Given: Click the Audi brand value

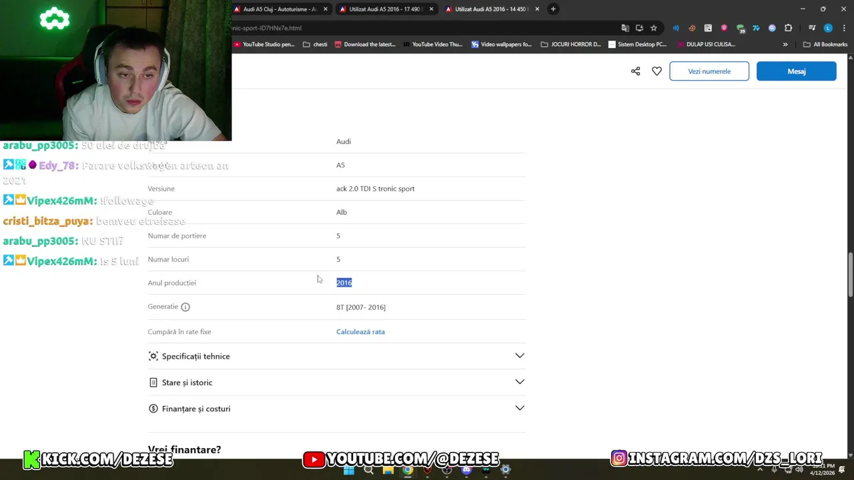Looking at the screenshot, I should coord(344,141).
